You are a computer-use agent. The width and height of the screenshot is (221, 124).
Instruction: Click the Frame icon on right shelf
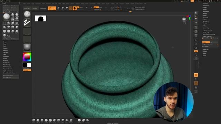196,58
